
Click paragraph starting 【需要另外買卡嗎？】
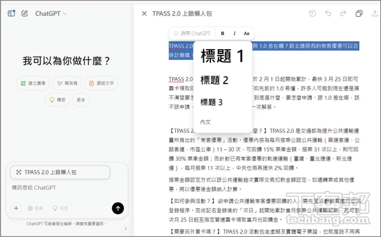(265, 232)
